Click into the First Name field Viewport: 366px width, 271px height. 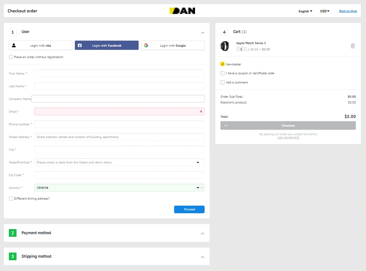coord(119,73)
